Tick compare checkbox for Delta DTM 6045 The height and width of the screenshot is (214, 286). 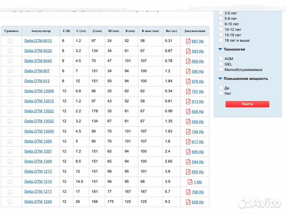point(10,61)
